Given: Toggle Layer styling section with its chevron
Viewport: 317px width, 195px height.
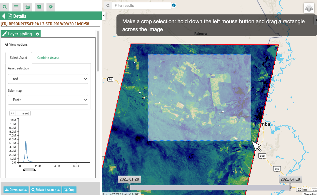Looking at the screenshot, I should [37, 34].
